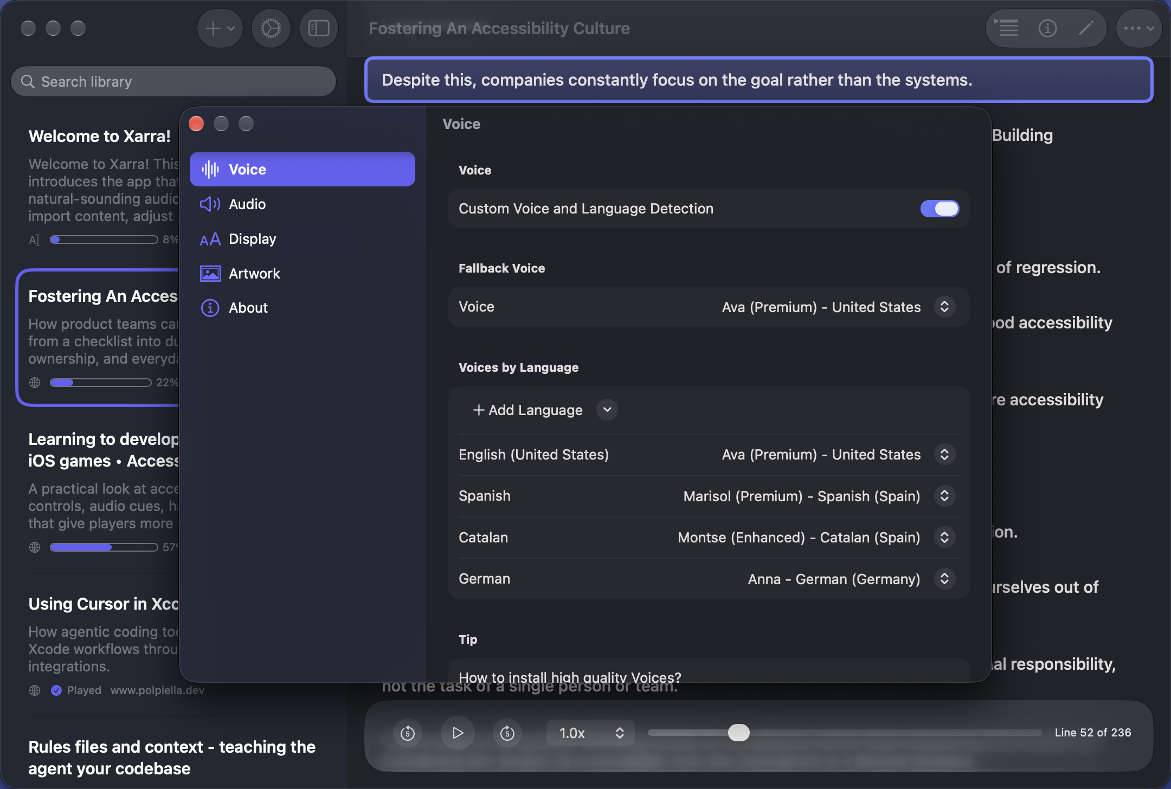Open the settings gear in toolbar
The image size is (1171, 789).
click(271, 28)
